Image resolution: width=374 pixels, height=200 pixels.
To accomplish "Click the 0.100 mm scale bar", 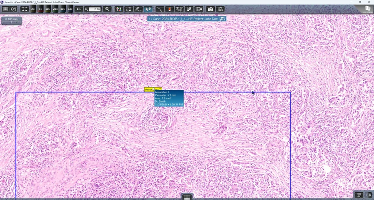I will pyautogui.click(x=11, y=21).
